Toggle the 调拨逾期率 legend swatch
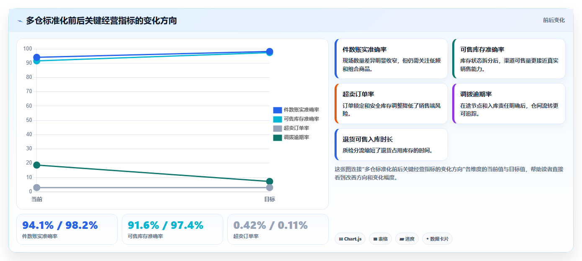Screen dimensions: 582x261 [x=278, y=137]
